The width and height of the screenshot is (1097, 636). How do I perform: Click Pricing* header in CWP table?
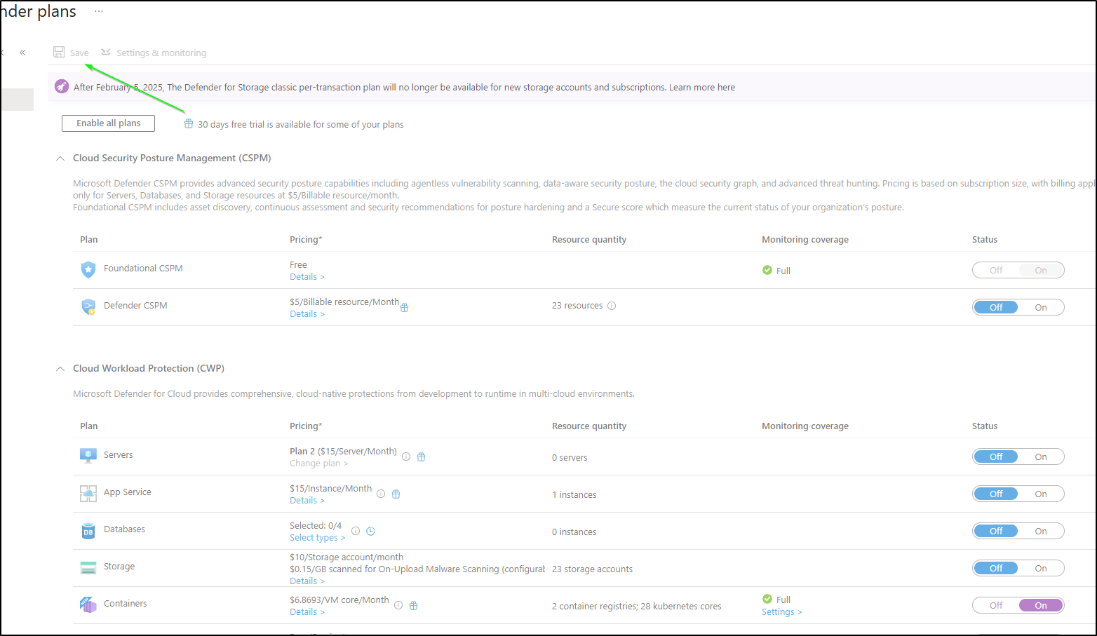coord(306,426)
